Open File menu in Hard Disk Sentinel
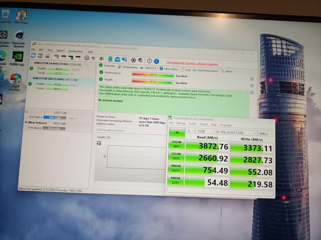 pos(33,49)
